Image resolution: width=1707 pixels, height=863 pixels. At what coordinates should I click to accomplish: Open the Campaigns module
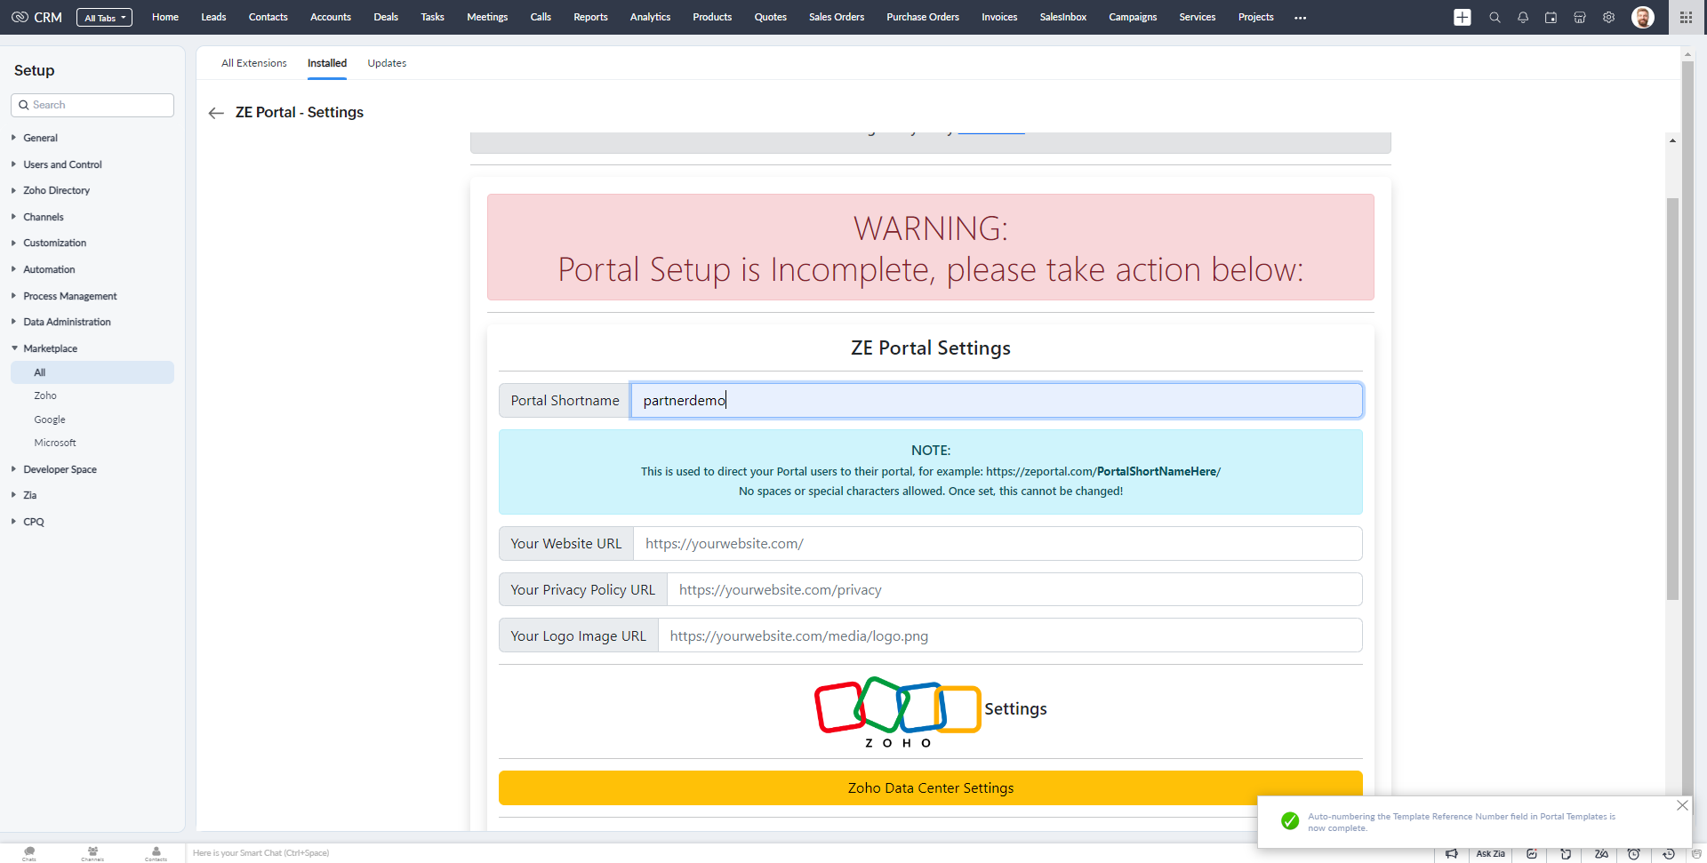[x=1133, y=17]
